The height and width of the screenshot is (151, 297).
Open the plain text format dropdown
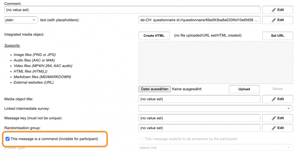tap(21, 20)
